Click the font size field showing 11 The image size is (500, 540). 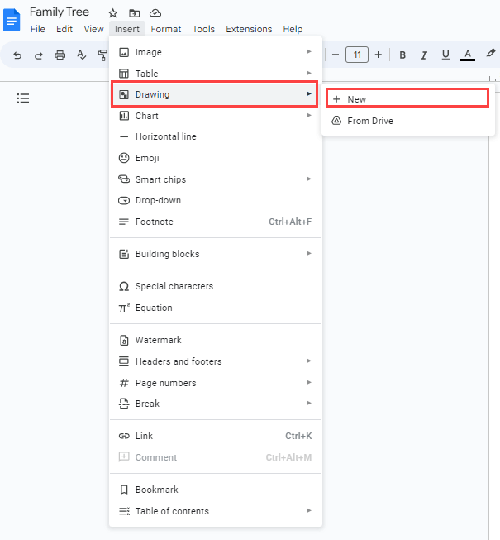click(x=357, y=55)
